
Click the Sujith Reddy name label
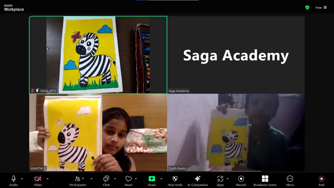pyautogui.click(x=177, y=168)
